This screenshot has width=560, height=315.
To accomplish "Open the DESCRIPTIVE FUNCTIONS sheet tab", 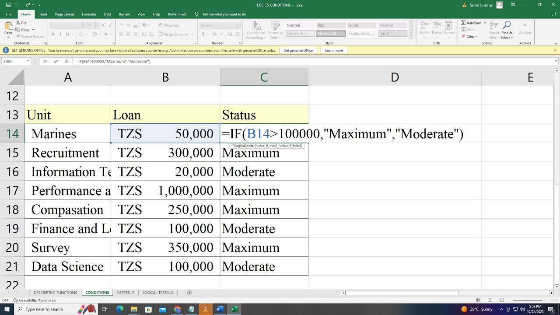I will coord(55,293).
